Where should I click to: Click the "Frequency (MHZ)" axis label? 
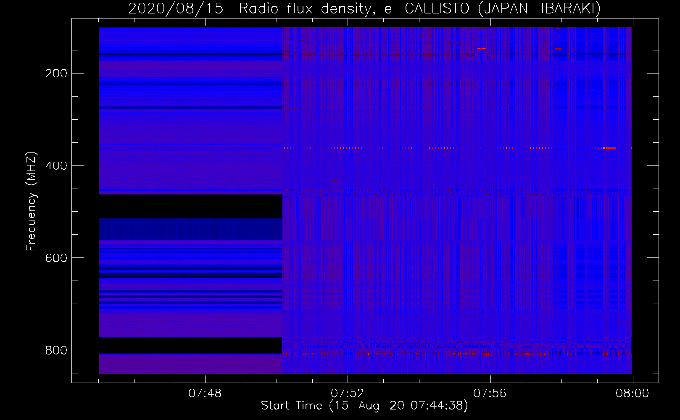32,201
